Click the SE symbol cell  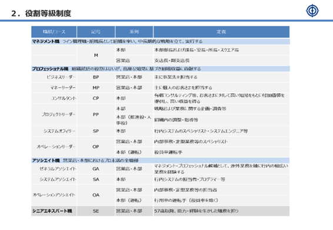[x=96, y=211]
